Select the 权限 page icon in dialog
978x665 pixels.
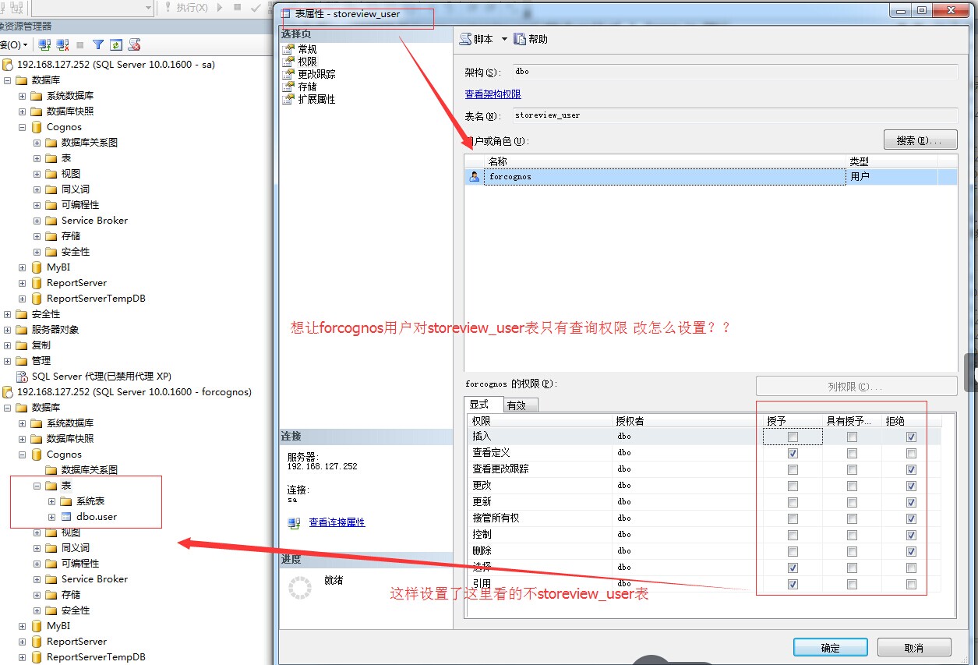289,62
